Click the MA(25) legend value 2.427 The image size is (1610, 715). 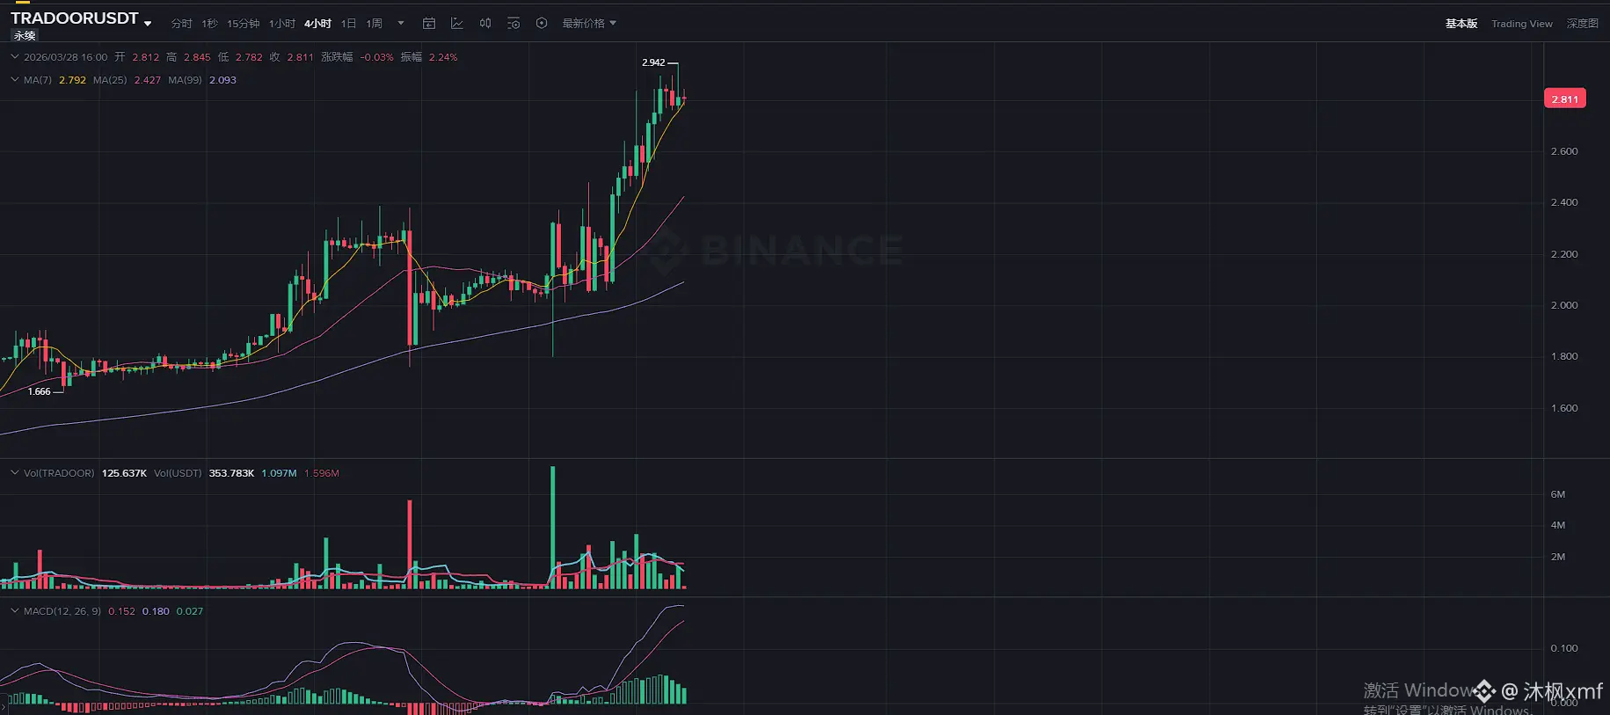pyautogui.click(x=148, y=80)
